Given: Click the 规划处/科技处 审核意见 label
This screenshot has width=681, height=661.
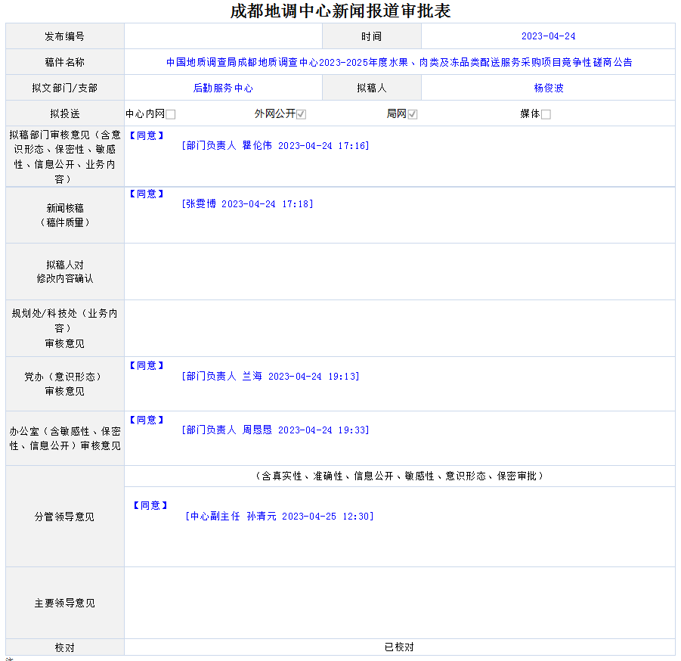Looking at the screenshot, I should 65,328.
